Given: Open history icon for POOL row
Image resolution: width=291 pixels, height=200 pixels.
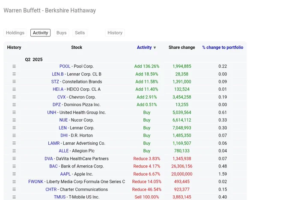Looking at the screenshot, I should (x=14, y=66).
